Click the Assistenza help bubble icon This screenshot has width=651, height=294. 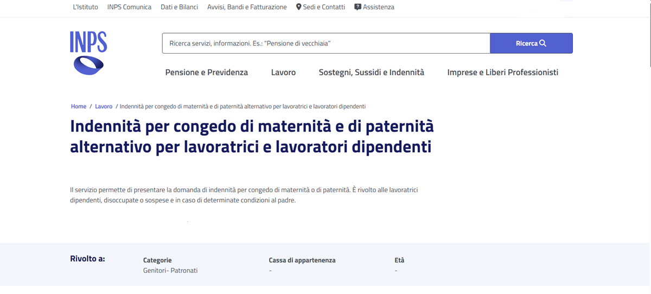[358, 7]
